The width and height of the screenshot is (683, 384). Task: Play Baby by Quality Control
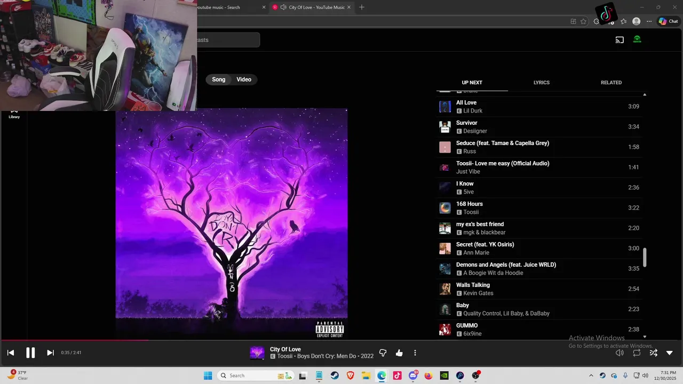coord(540,309)
